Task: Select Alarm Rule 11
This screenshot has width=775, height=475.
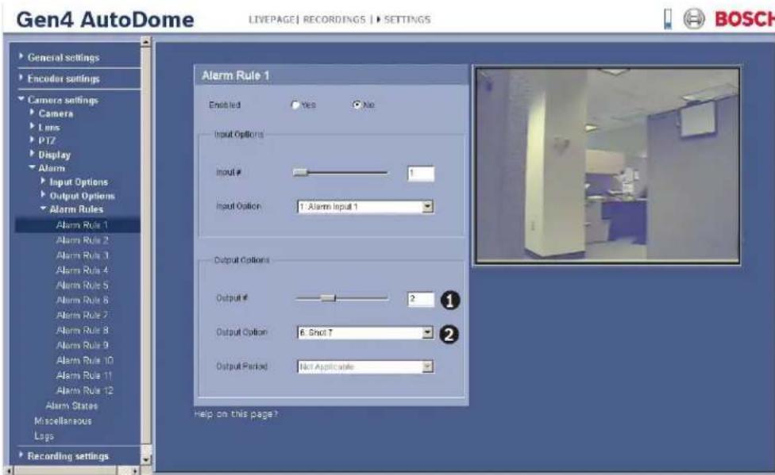Action: click(84, 376)
